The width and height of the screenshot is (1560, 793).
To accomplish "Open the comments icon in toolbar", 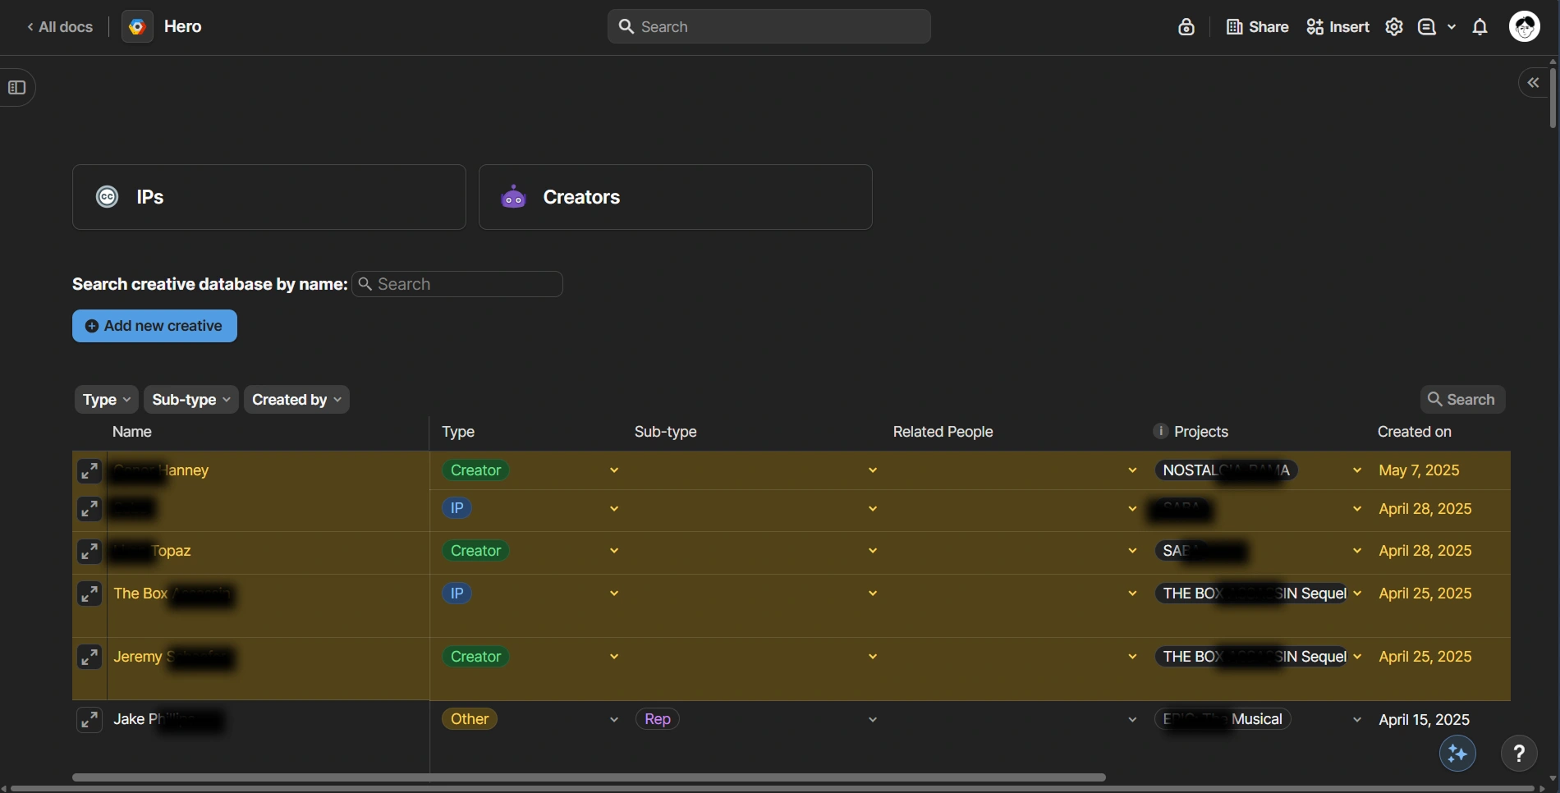I will coord(1428,27).
